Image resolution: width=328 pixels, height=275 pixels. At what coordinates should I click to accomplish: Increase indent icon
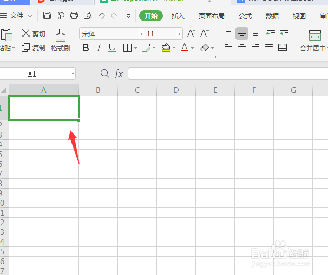pyautogui.click(x=284, y=33)
